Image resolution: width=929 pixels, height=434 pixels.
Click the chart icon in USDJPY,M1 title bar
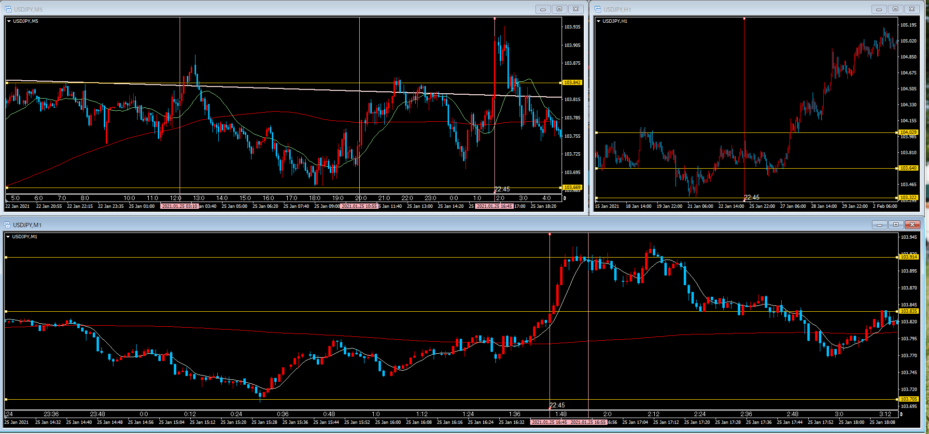click(x=8, y=225)
